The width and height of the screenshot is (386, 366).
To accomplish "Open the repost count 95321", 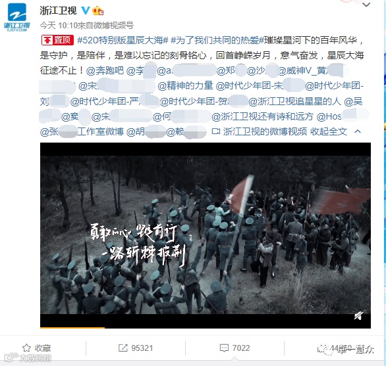I will (136, 348).
